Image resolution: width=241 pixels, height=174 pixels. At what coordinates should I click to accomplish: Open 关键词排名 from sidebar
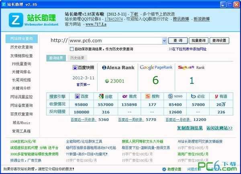tap(21, 72)
